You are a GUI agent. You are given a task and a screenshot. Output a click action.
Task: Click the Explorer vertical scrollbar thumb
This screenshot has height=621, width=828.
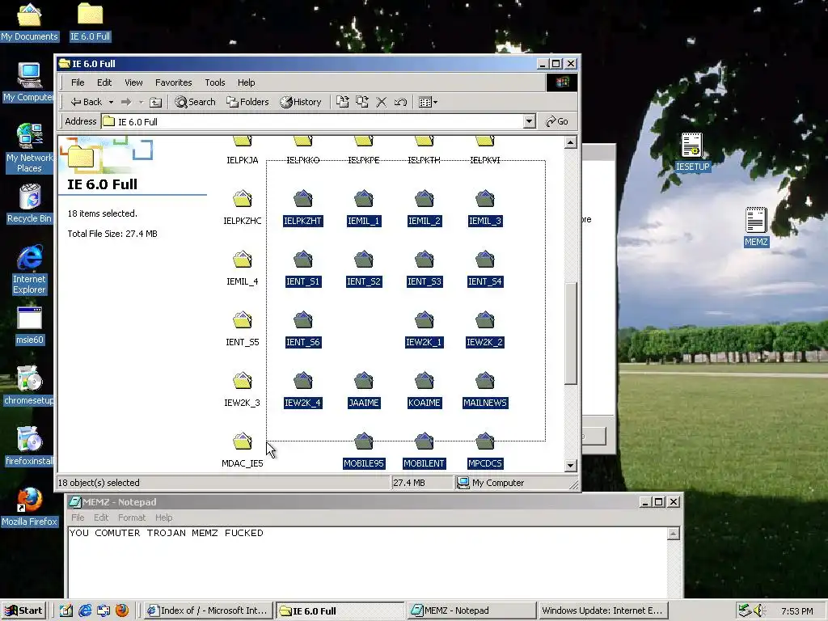point(570,333)
